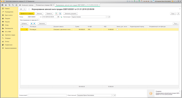Add this document to favorites star

[29, 9]
